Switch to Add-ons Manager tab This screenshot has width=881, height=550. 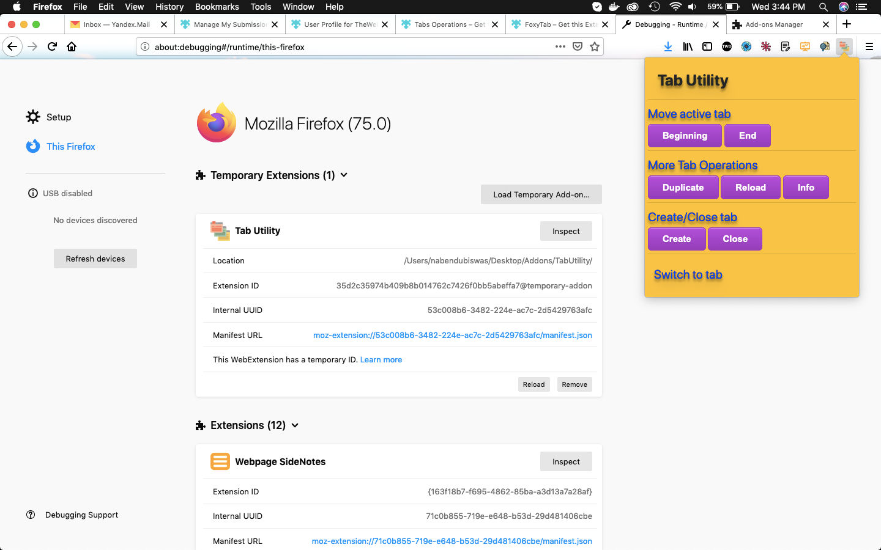(781, 24)
